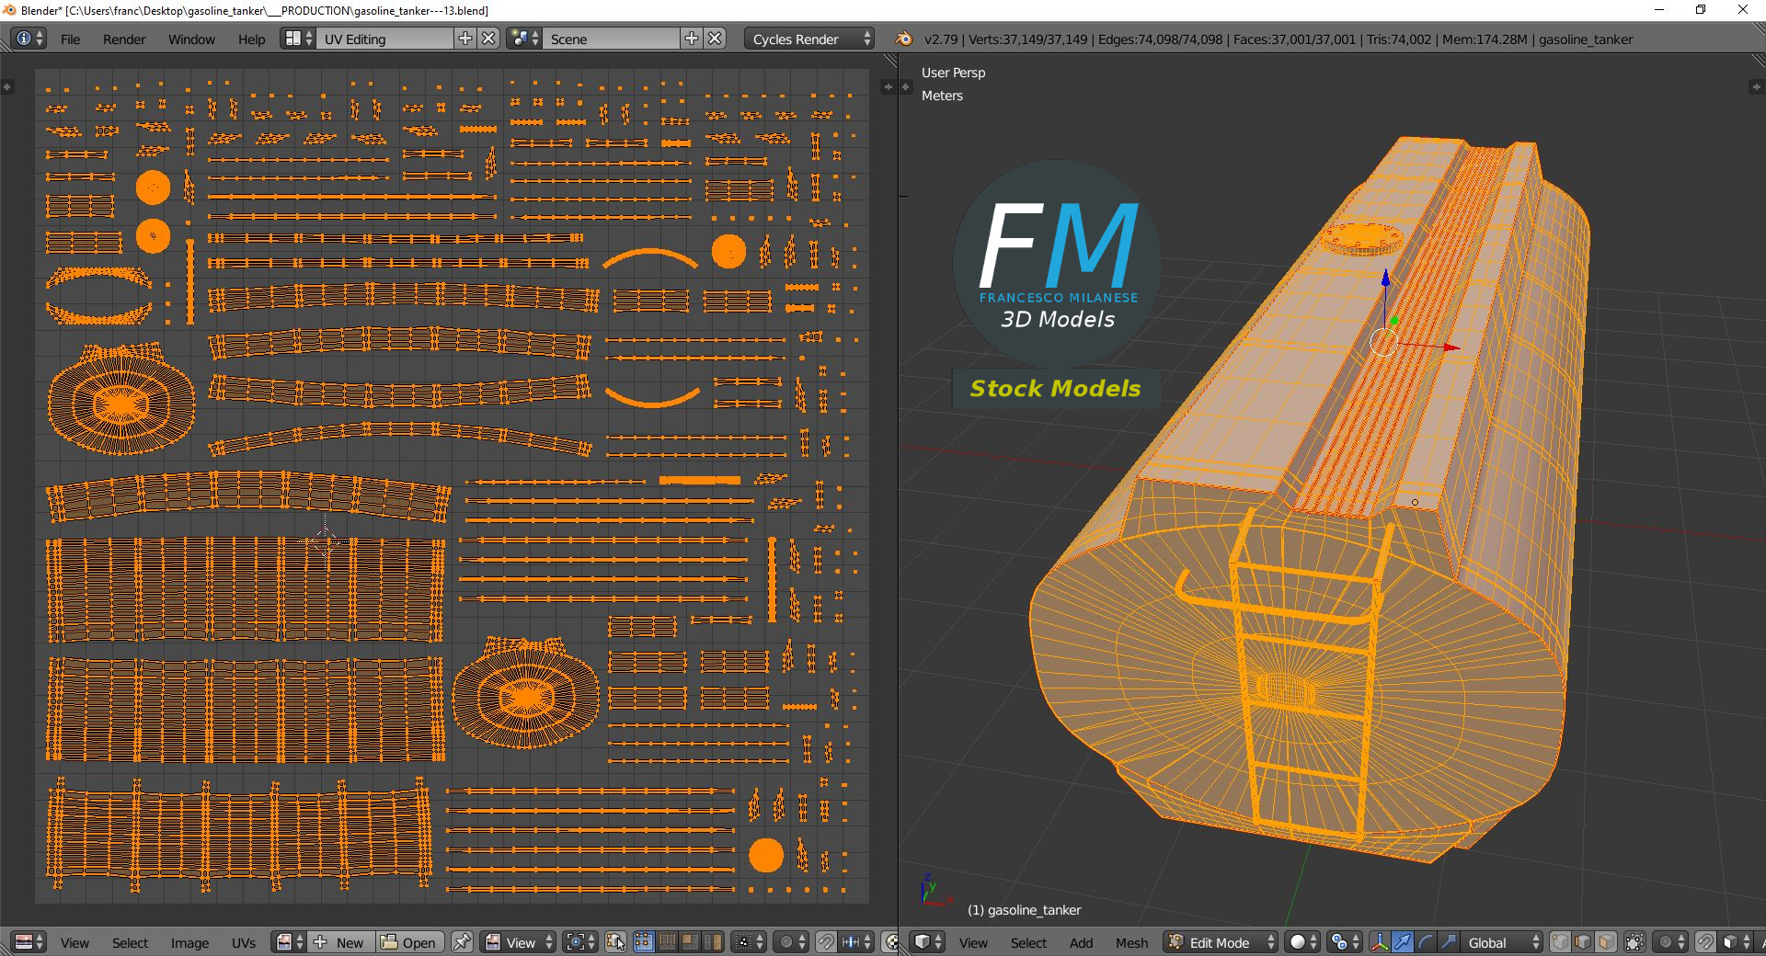Toggle snapping in the 3D viewport

tap(1705, 942)
